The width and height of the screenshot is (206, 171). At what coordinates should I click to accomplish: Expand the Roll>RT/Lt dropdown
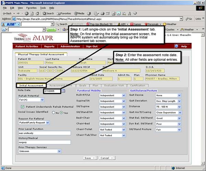pyautogui.click(x=124, y=95)
